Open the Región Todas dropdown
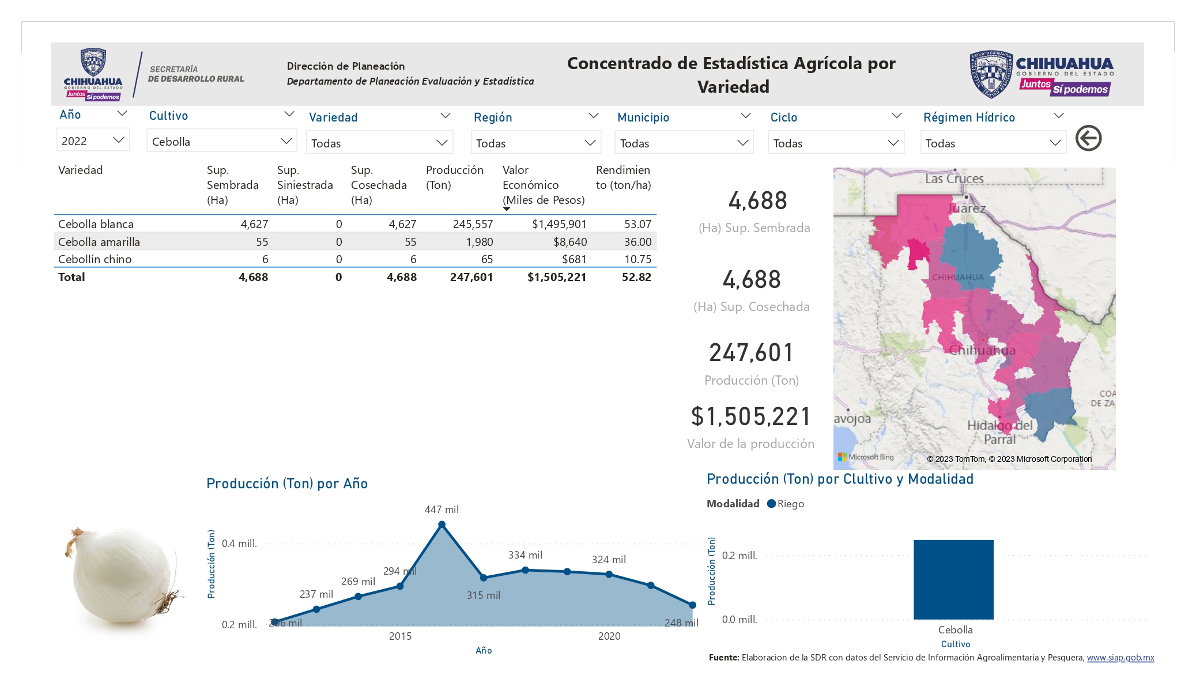The image size is (1196, 691). pos(536,143)
